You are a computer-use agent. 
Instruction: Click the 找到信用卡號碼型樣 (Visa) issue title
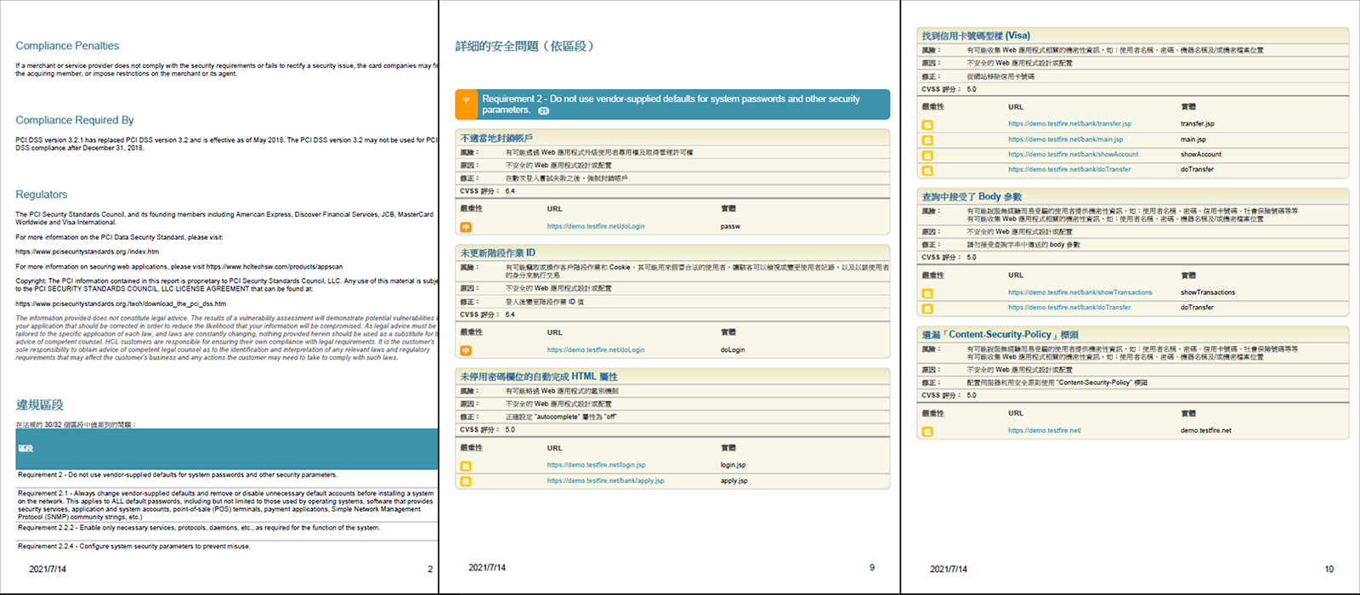(976, 36)
